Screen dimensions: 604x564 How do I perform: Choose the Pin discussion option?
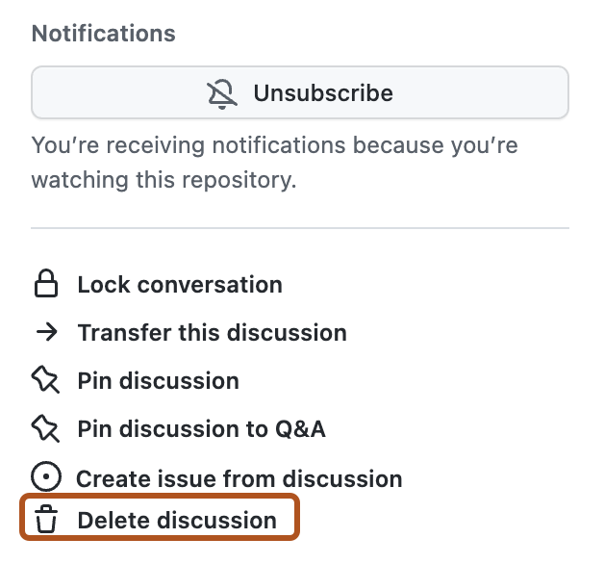[x=158, y=381]
